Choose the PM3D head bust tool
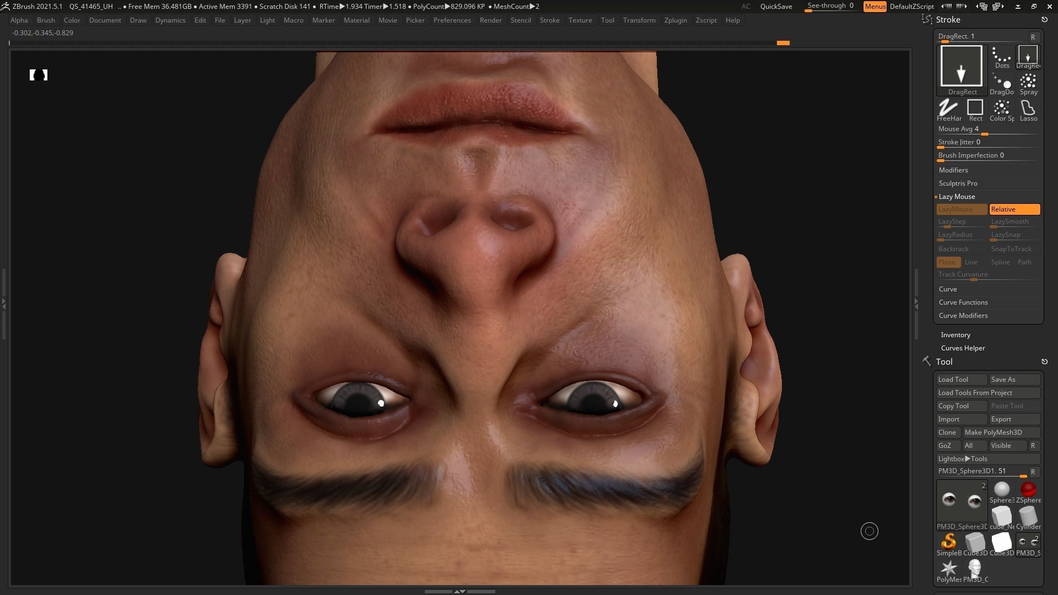 [x=975, y=571]
